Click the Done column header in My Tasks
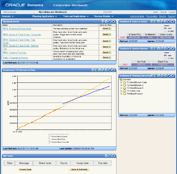177x174 pixels. [10, 163]
